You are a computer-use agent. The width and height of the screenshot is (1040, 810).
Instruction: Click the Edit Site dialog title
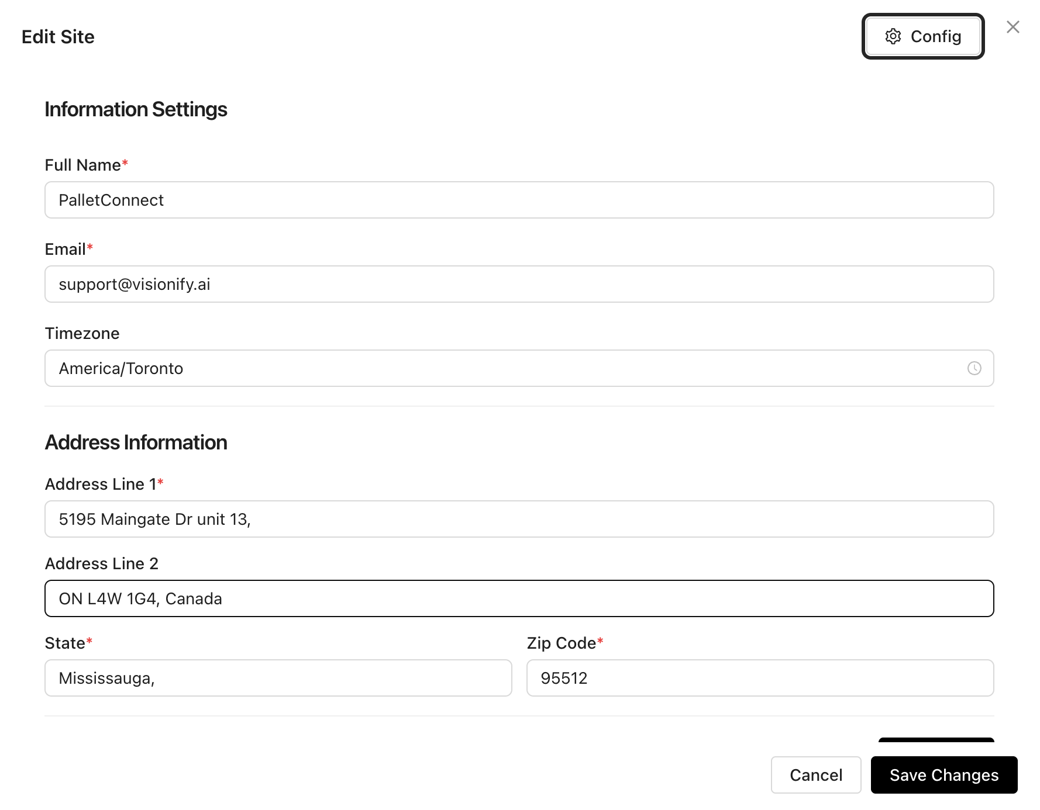pyautogui.click(x=58, y=36)
